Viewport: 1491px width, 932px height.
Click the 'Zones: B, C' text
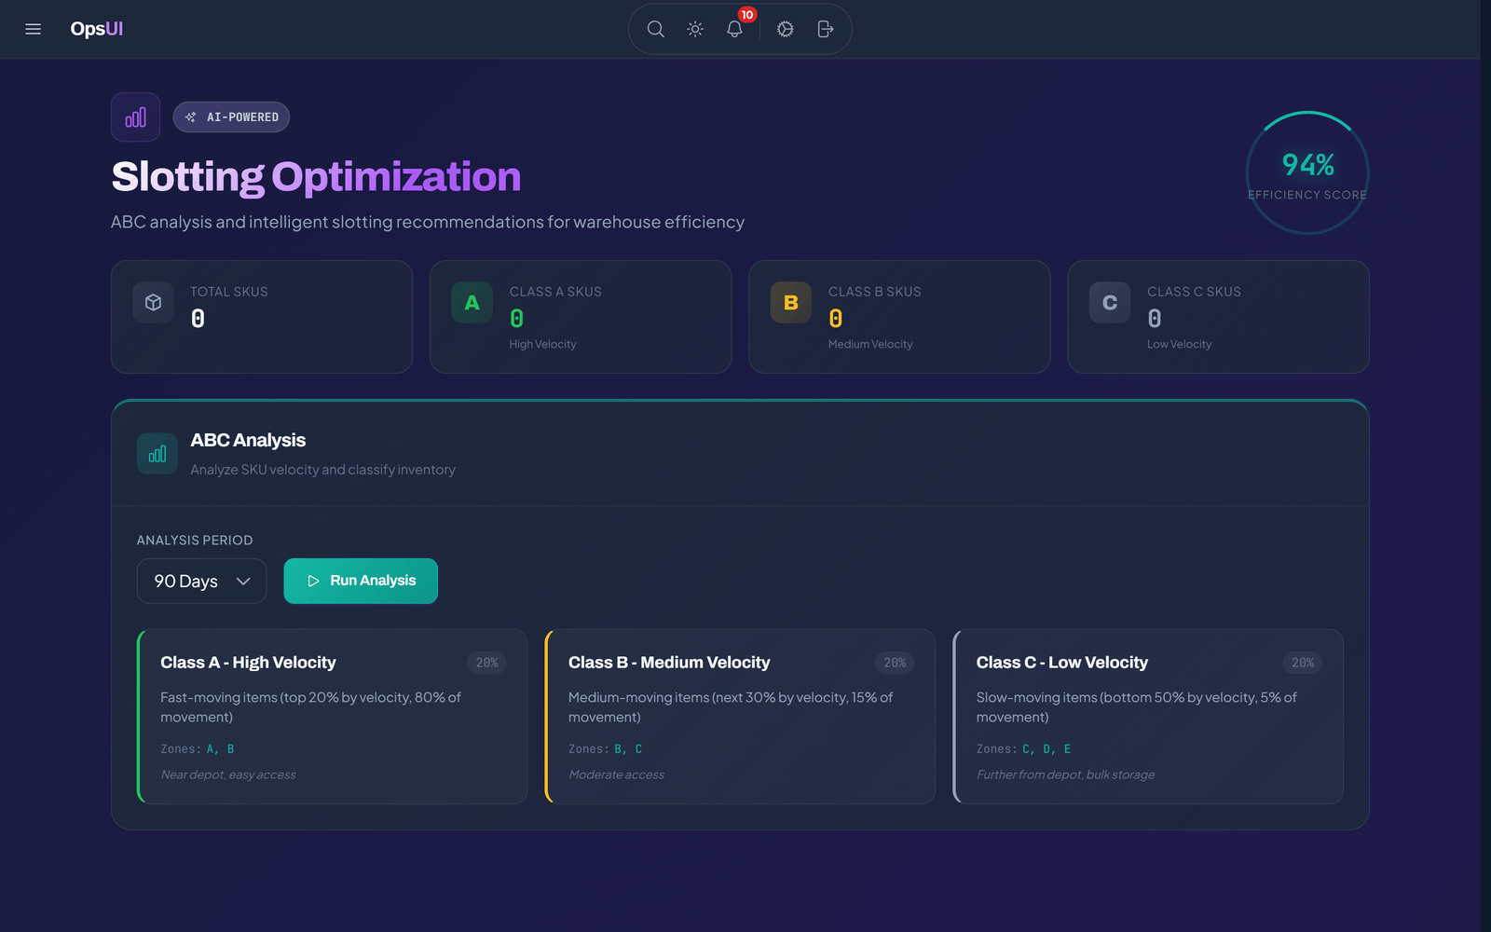[606, 749]
